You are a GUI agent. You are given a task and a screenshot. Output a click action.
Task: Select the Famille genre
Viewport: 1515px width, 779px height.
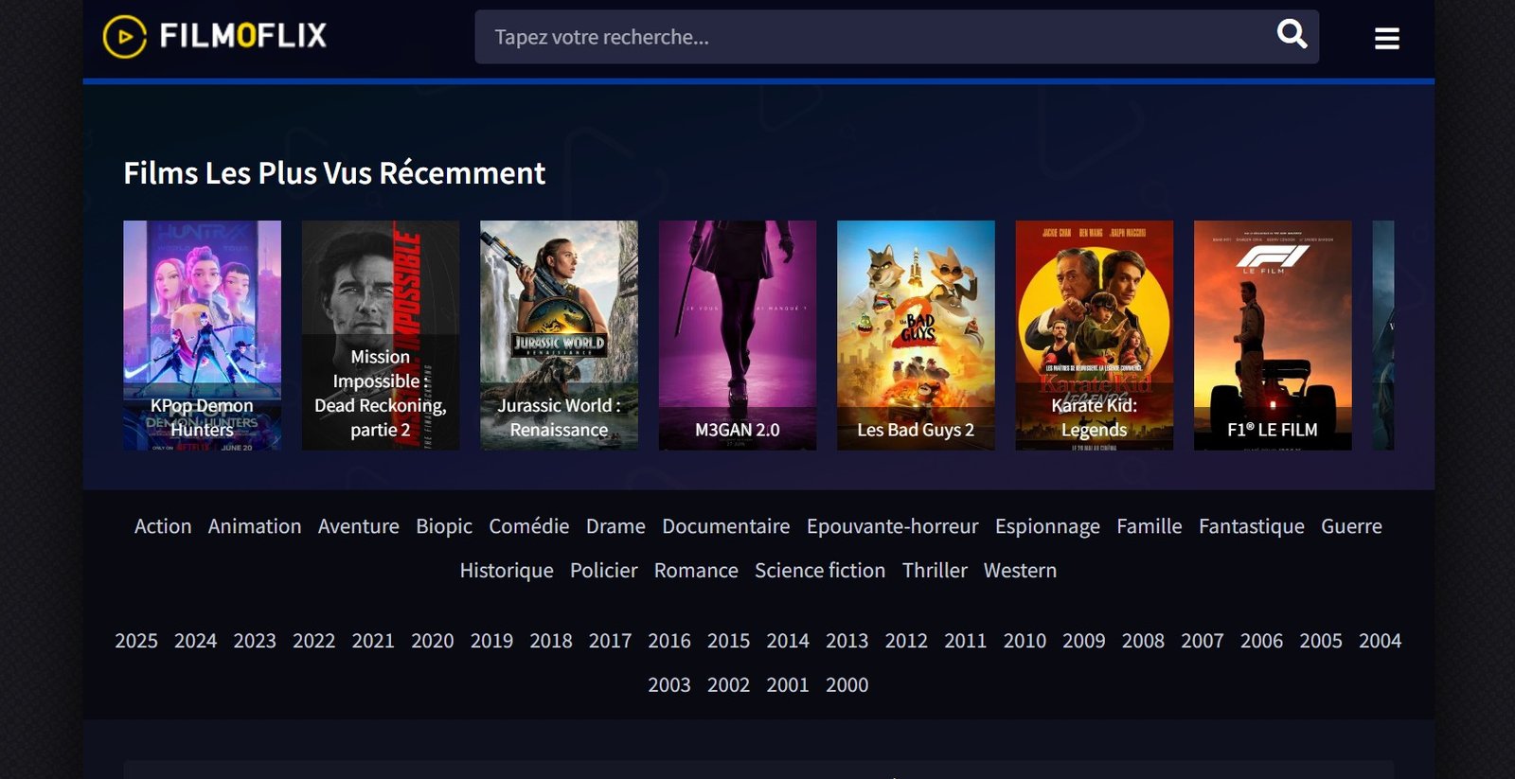click(x=1150, y=526)
